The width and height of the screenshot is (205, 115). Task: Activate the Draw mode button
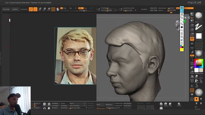[35, 9]
